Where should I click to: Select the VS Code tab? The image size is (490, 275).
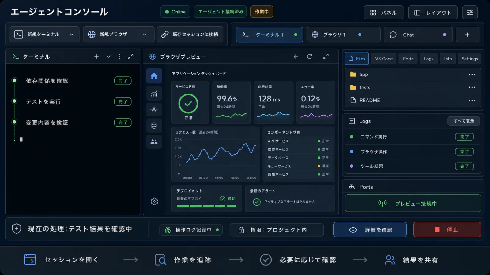(384, 59)
